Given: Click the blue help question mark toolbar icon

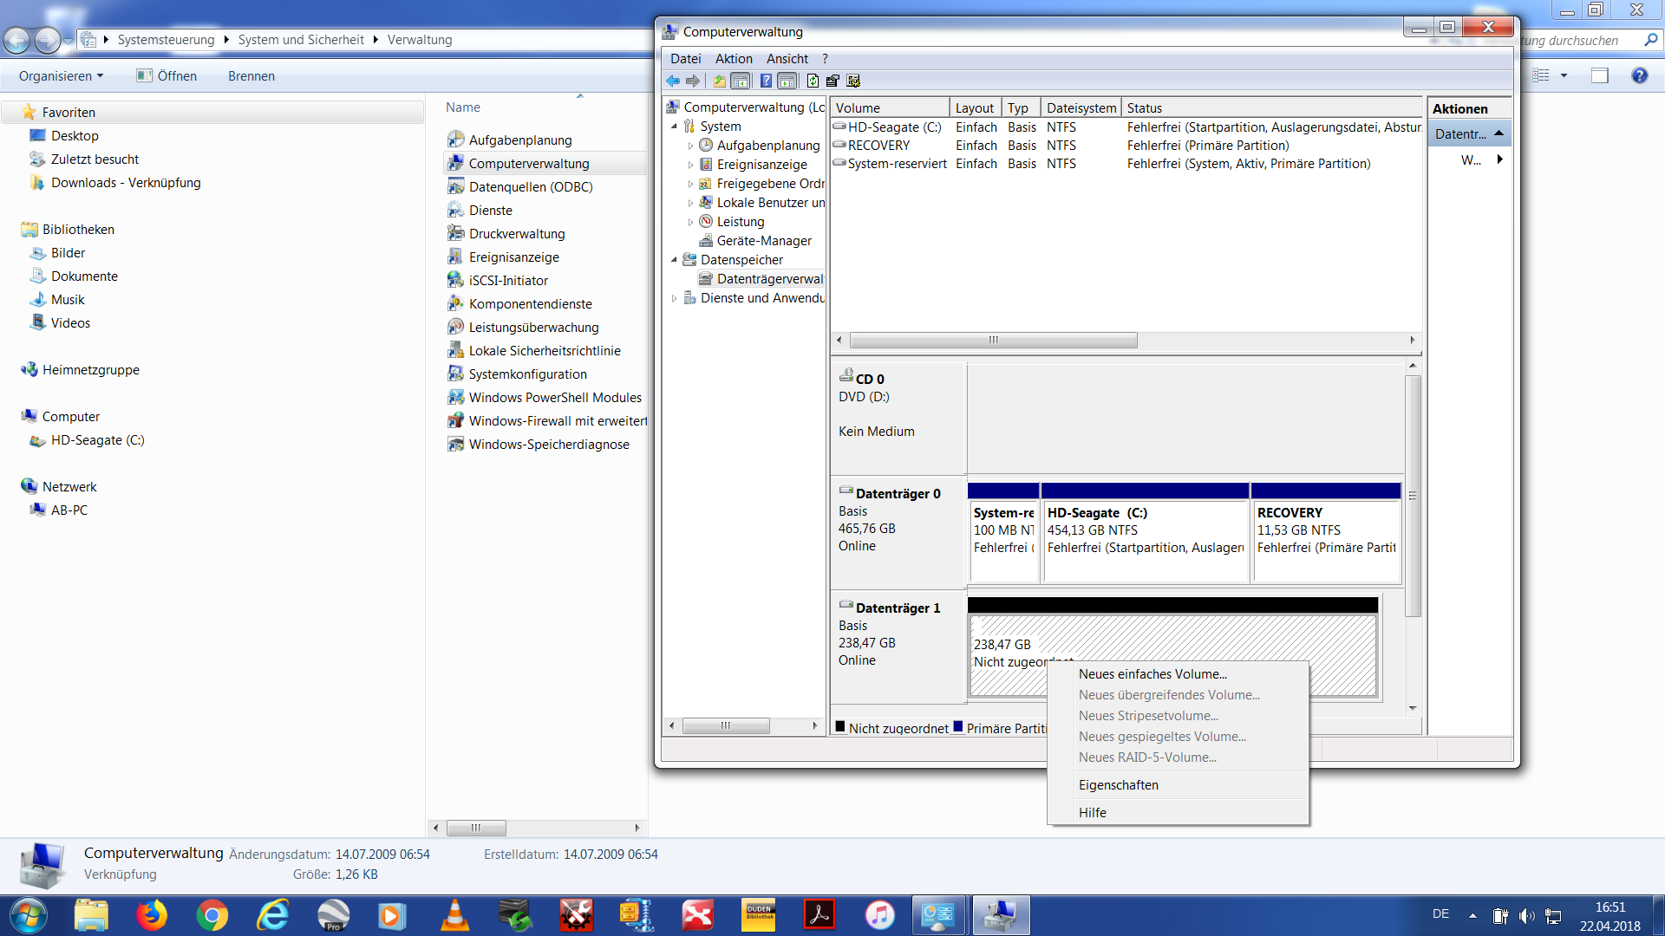Looking at the screenshot, I should tap(766, 81).
